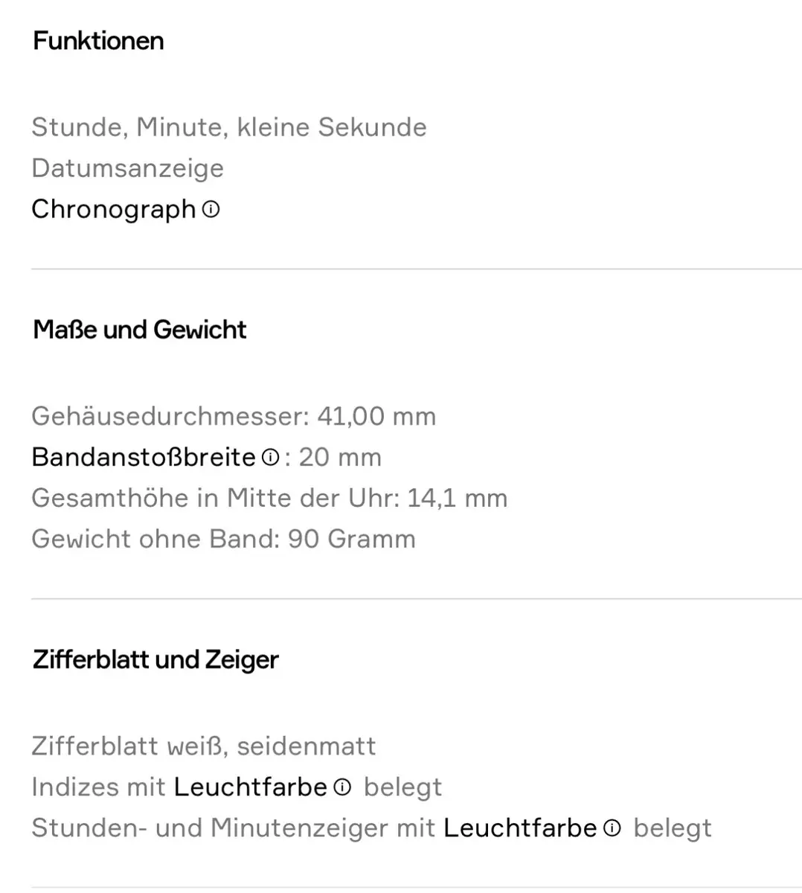Open the Chronograph glossary term

point(114,209)
